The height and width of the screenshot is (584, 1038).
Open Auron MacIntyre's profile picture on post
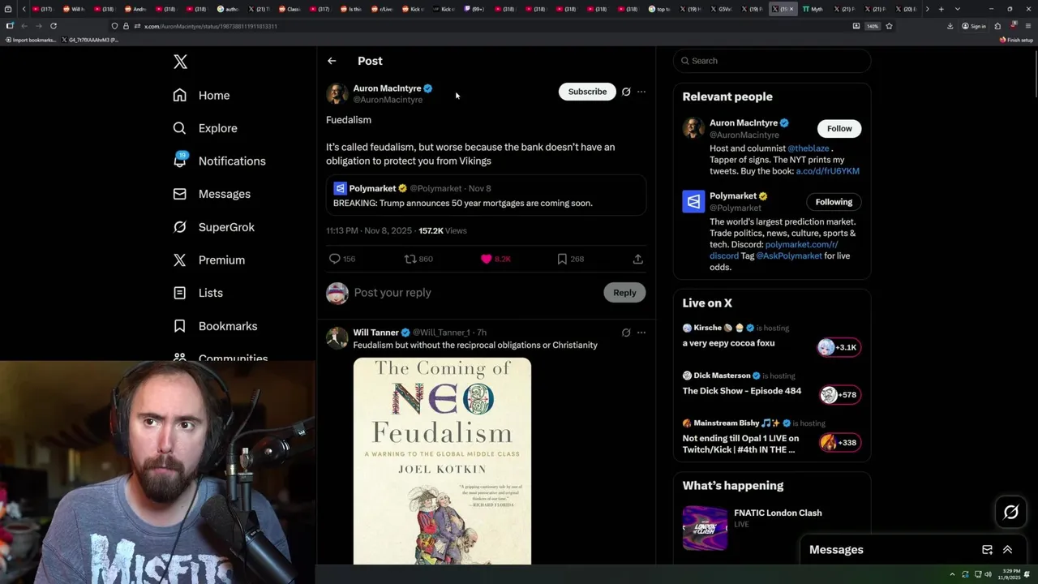coord(337,93)
